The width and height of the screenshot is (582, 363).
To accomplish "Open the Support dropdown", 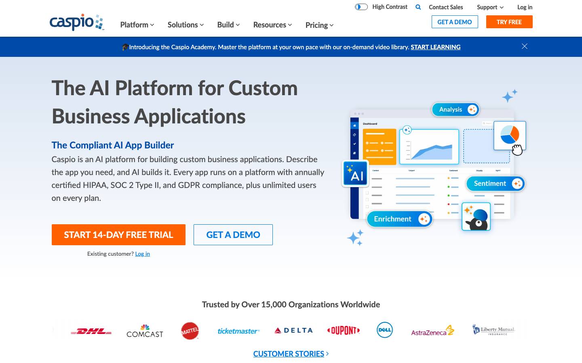I will [490, 7].
